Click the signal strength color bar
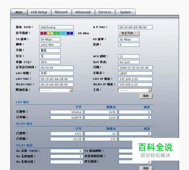Screen dimensions: 189x170 [57, 33]
